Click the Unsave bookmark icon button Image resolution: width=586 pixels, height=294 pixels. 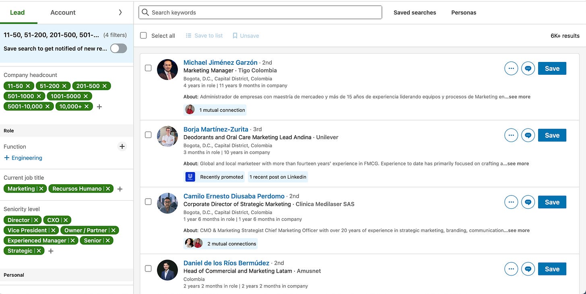(246, 35)
